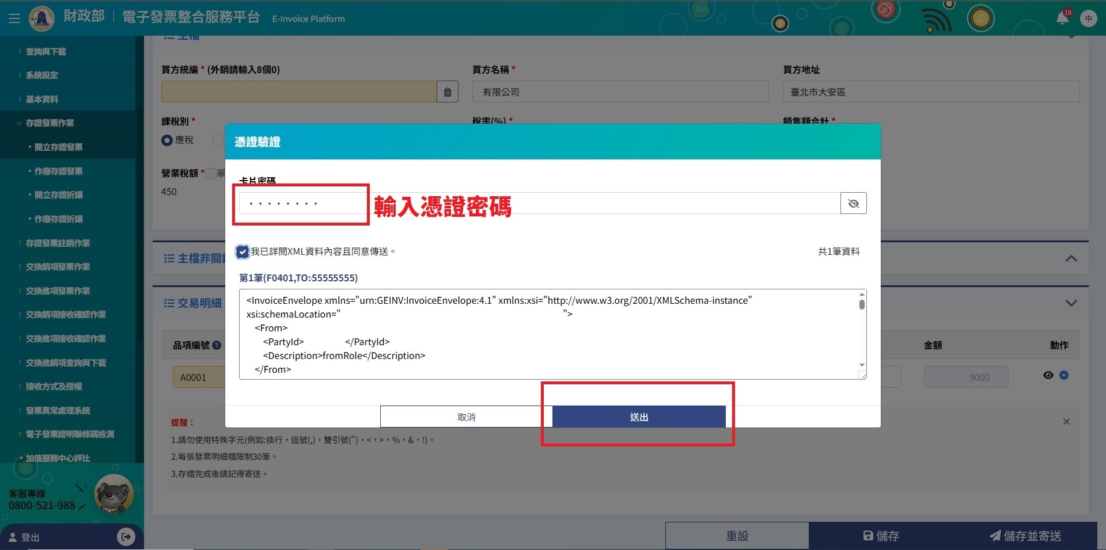Click the 買方名稱 field with 有限公司

tap(620, 92)
